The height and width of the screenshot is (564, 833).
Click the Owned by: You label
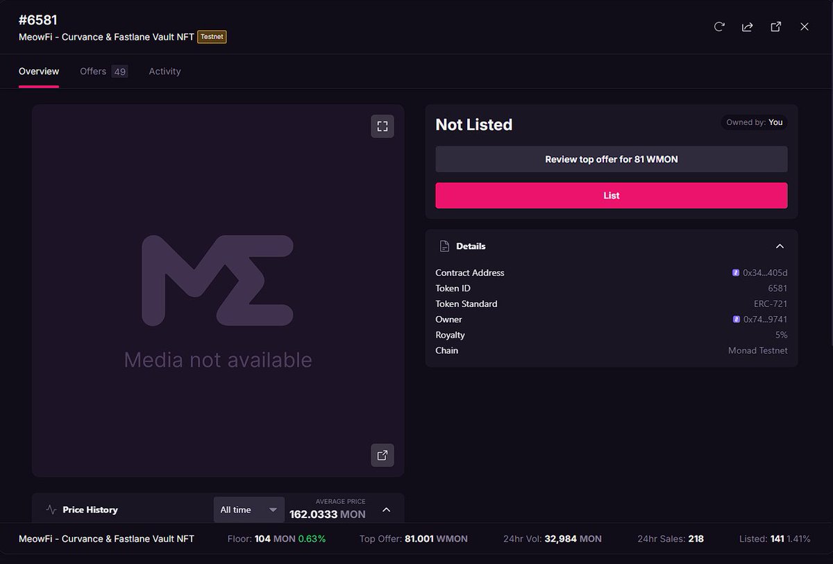pyautogui.click(x=755, y=122)
